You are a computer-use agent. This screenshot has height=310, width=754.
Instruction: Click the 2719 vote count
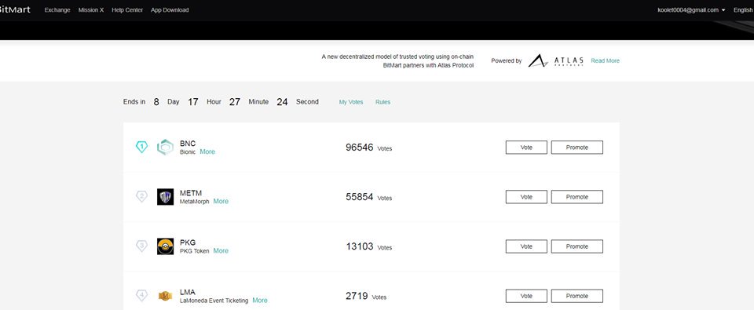coord(357,296)
